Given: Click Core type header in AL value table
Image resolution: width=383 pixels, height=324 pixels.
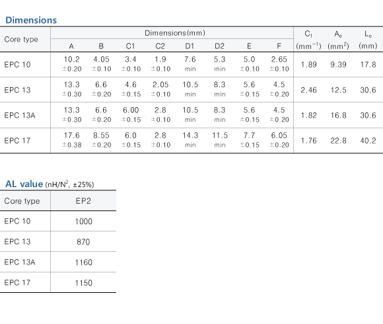Looking at the screenshot, I should 22,201.
